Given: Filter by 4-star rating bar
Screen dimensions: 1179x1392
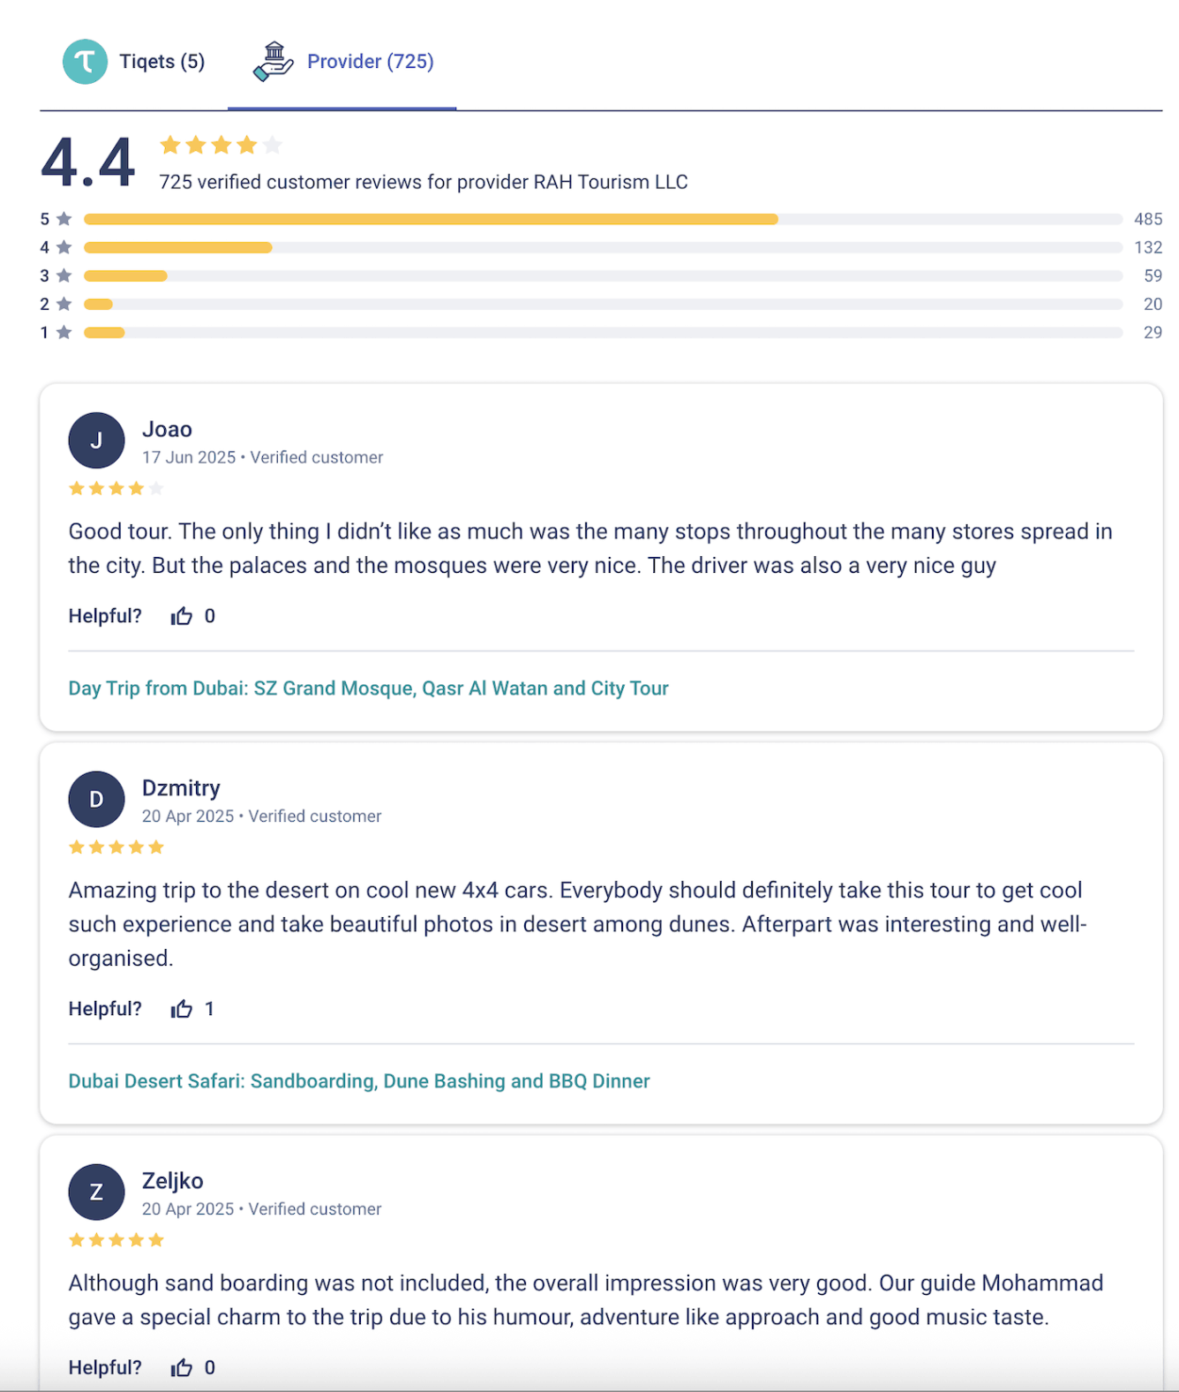Looking at the screenshot, I should tap(602, 247).
